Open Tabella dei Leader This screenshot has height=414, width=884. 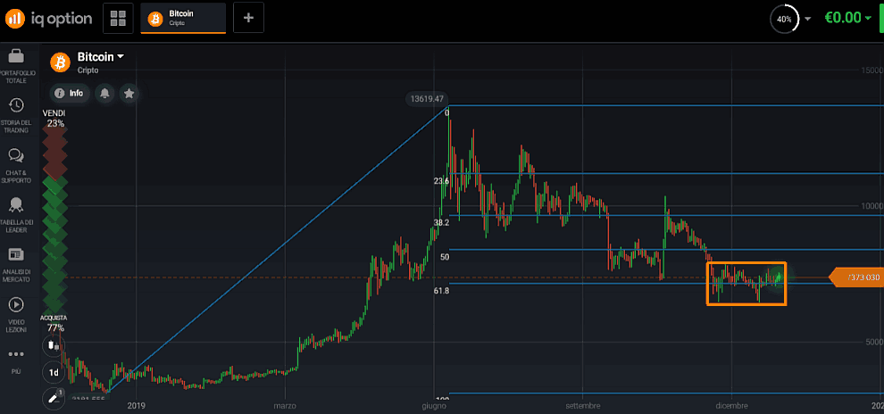(x=15, y=213)
